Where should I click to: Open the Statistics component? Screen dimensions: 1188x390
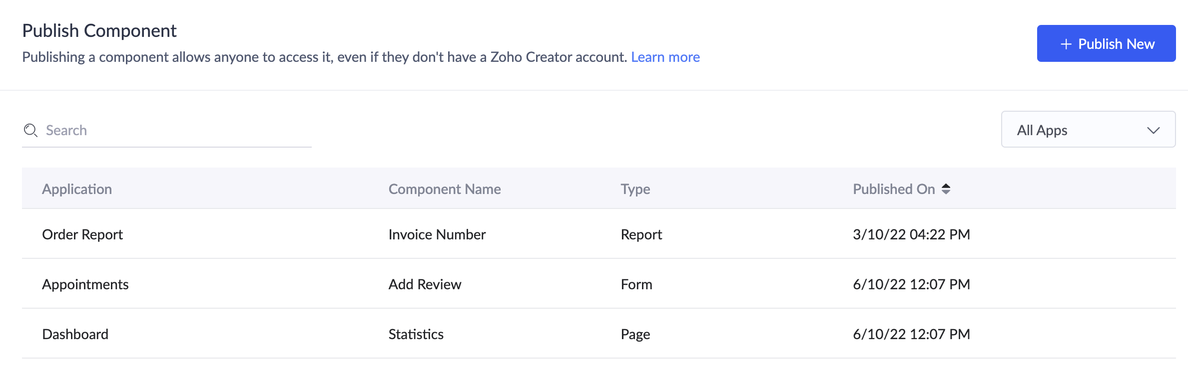click(x=416, y=334)
